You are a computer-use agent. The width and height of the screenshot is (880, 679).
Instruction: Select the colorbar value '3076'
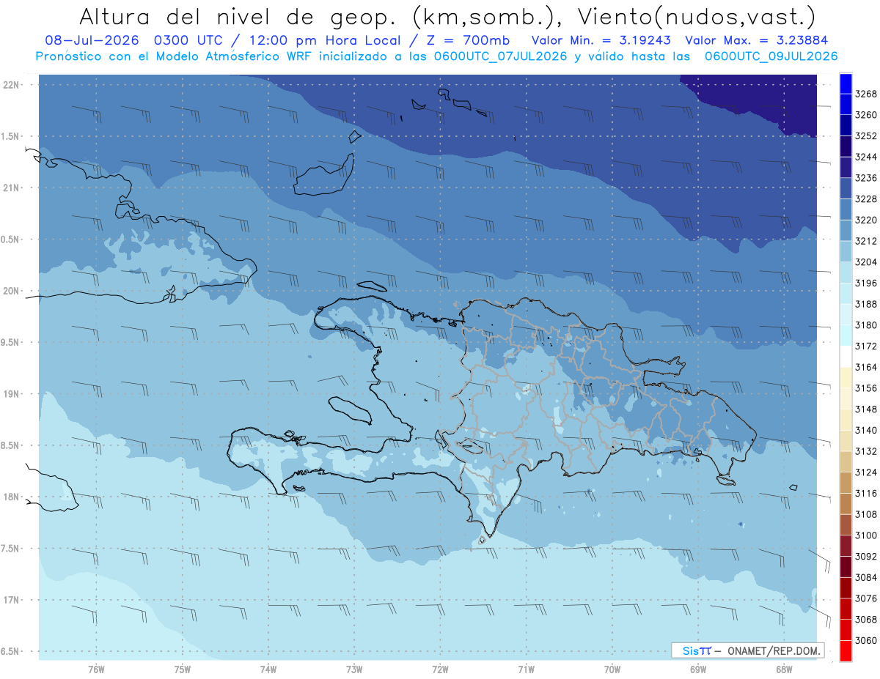point(866,598)
